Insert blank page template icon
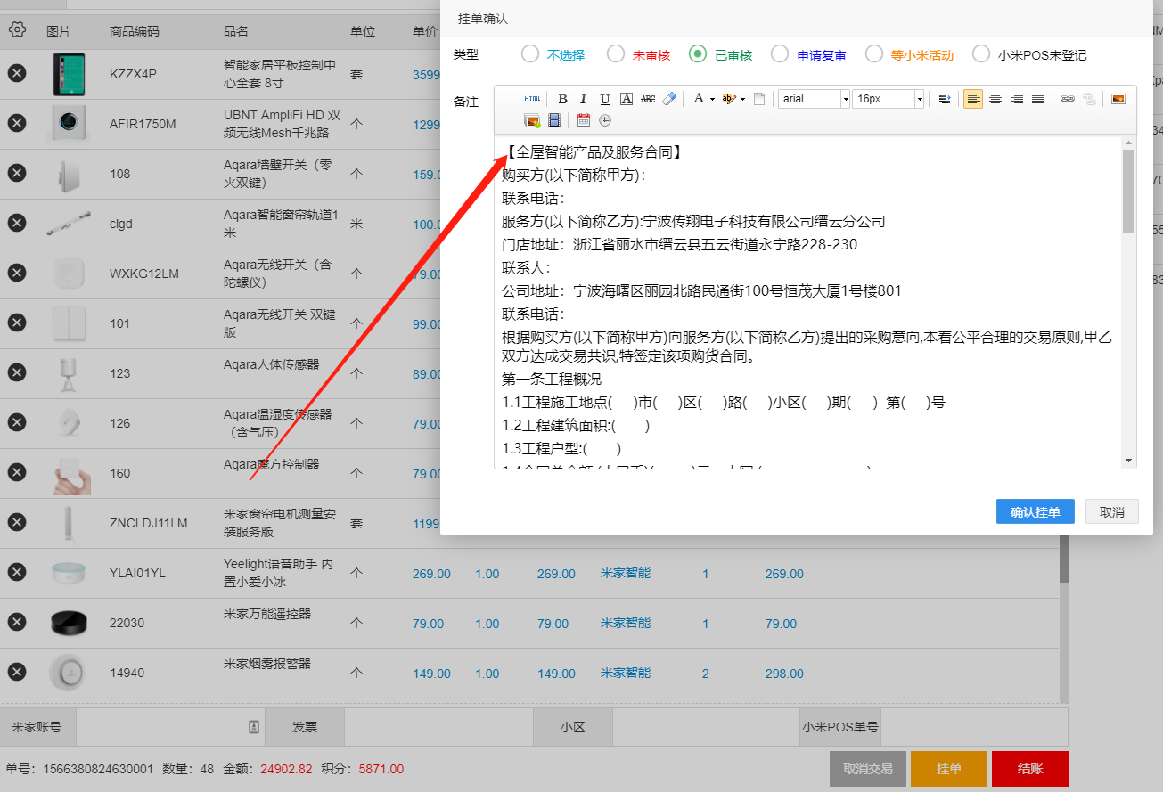This screenshot has height=792, width=1163. pos(759,99)
